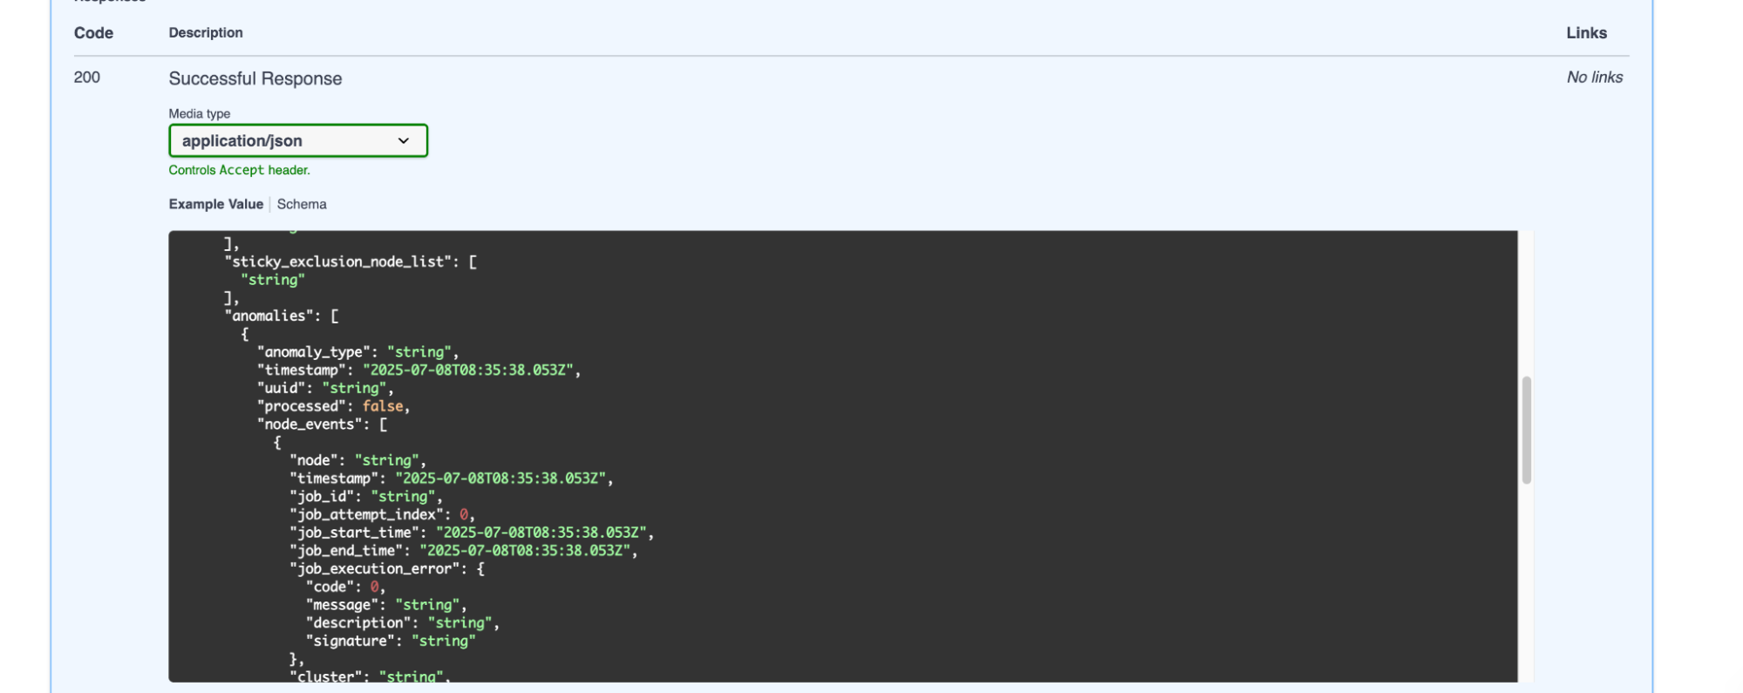Image resolution: width=1743 pixels, height=693 pixels.
Task: Switch to the Schema tab
Action: [x=302, y=205]
